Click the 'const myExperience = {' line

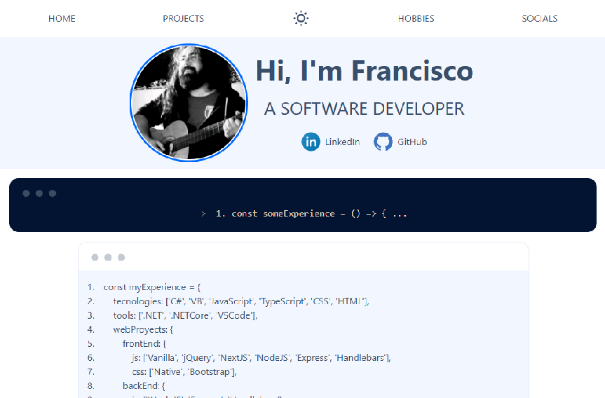coord(152,287)
